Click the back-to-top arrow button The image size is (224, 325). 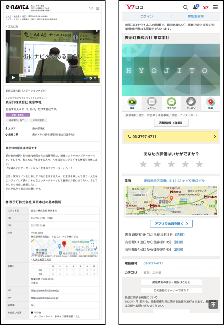(x=213, y=304)
